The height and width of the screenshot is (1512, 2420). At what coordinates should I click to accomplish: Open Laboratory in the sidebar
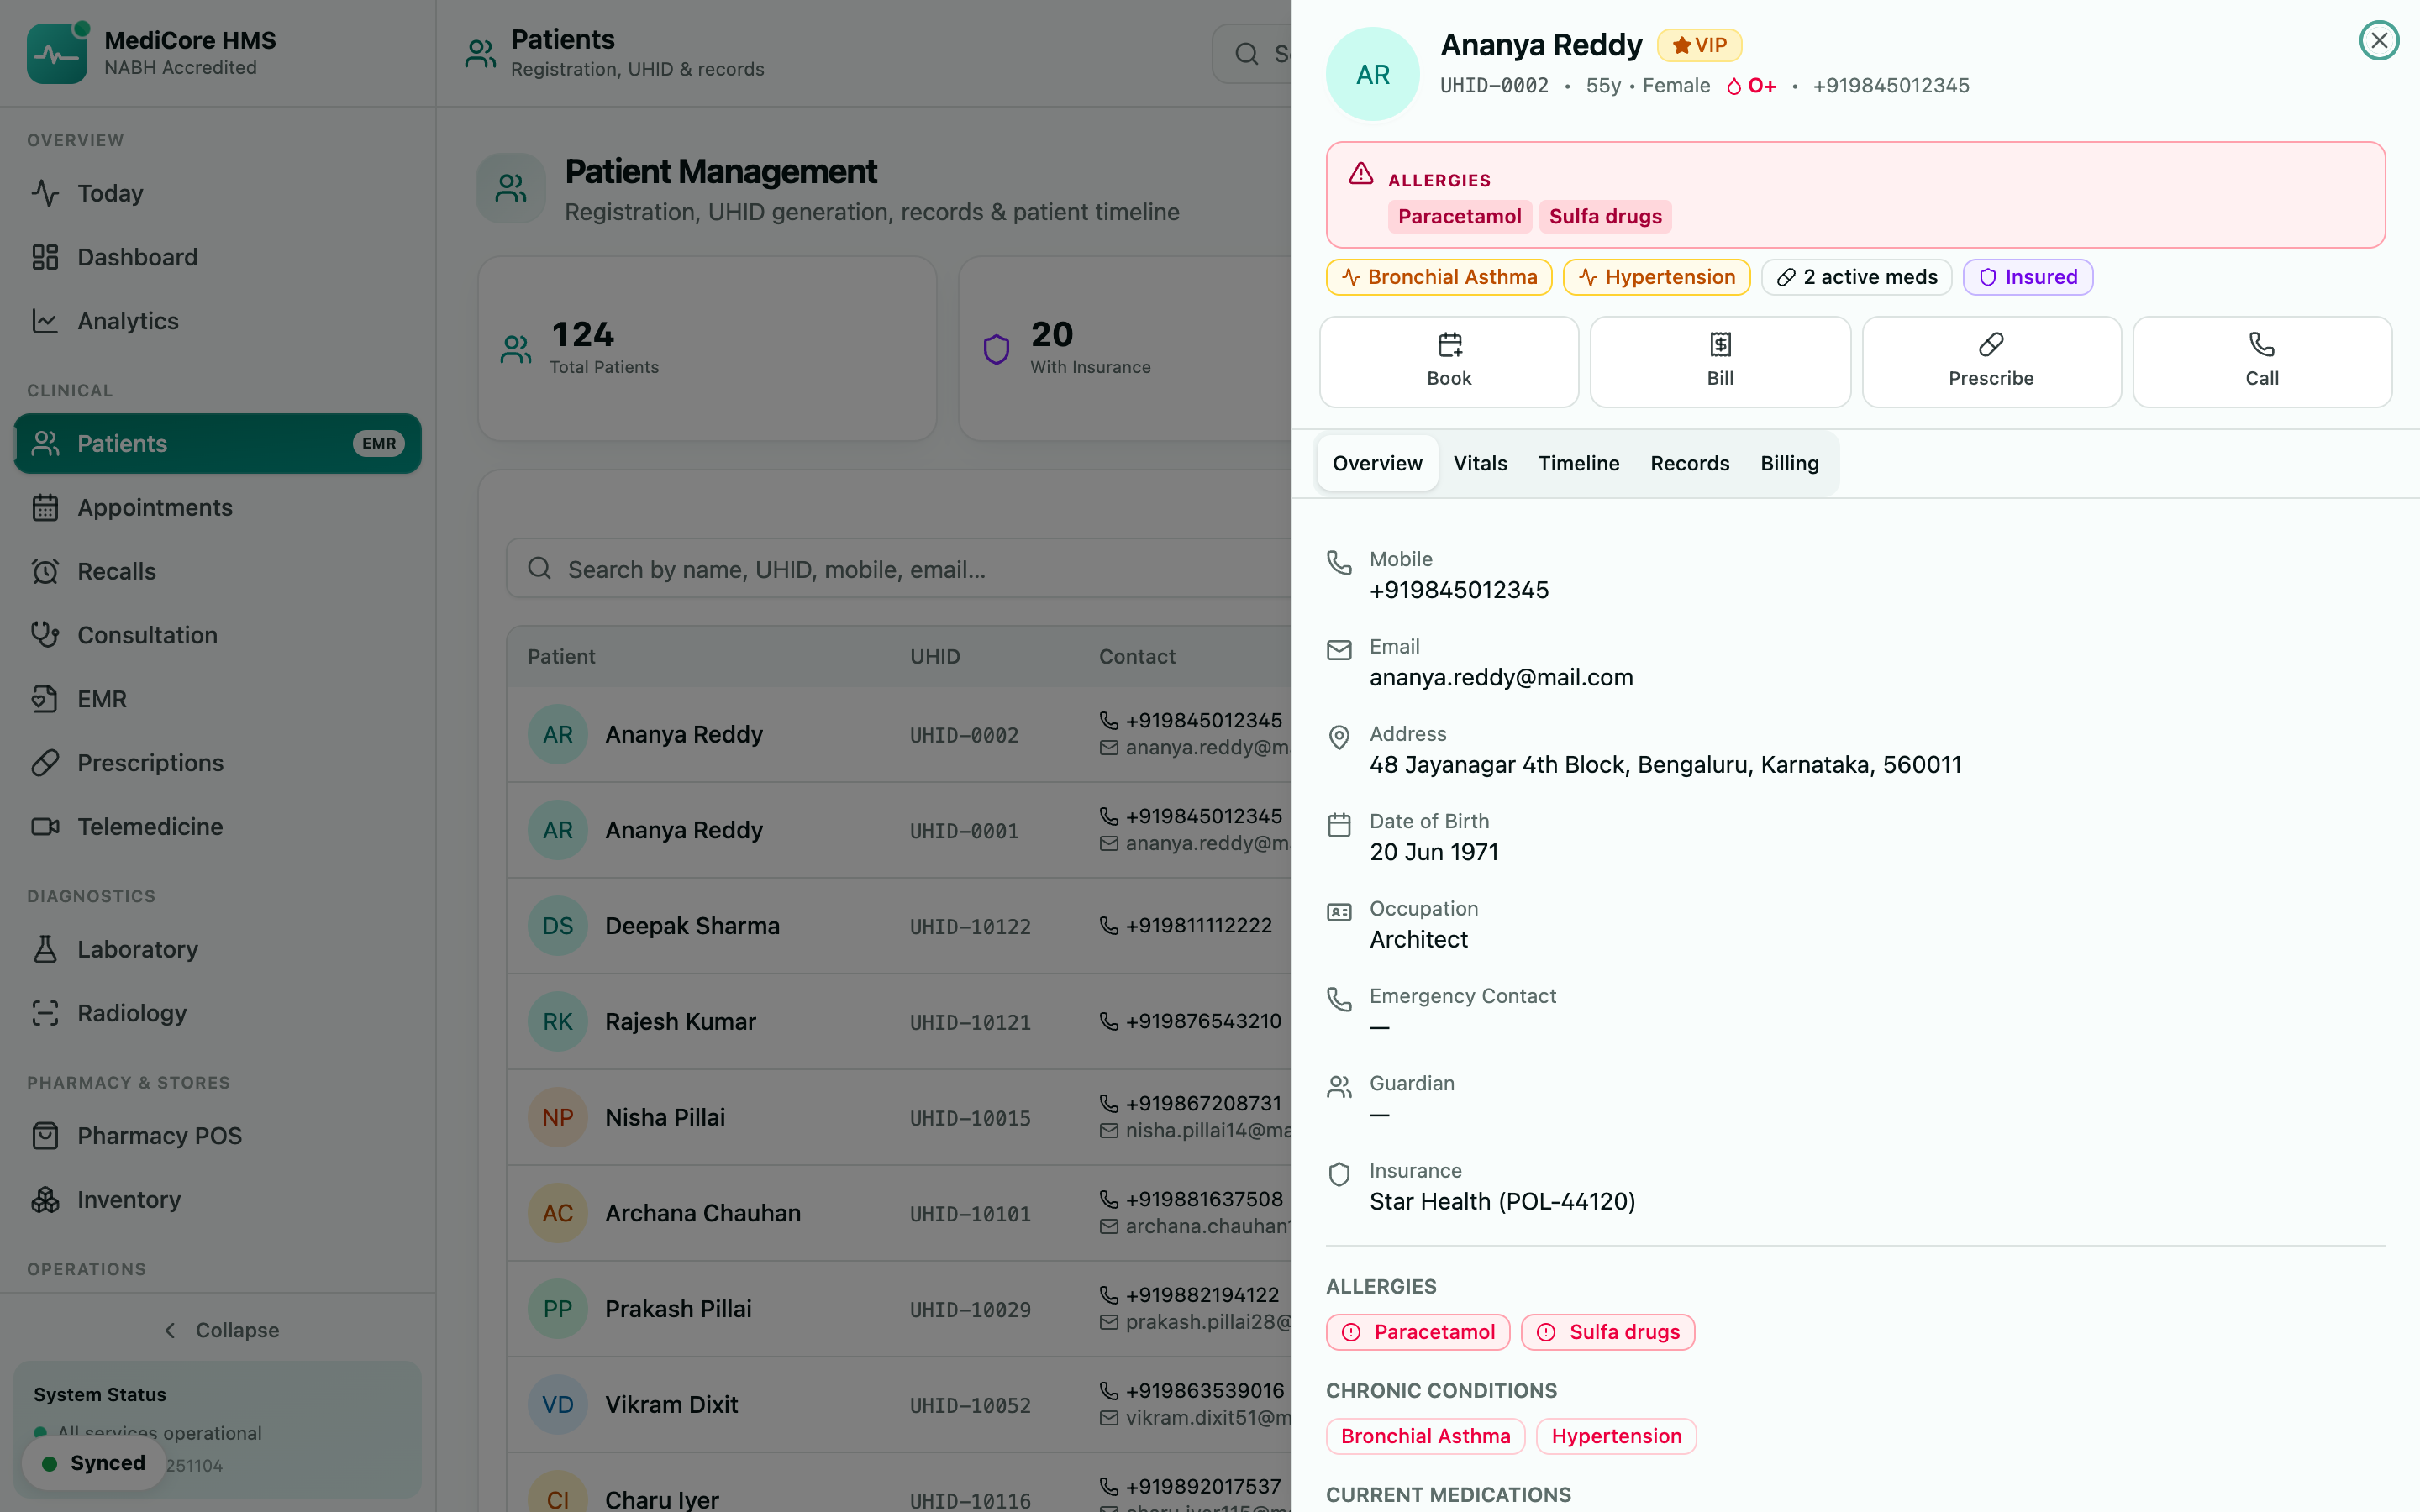(217, 949)
